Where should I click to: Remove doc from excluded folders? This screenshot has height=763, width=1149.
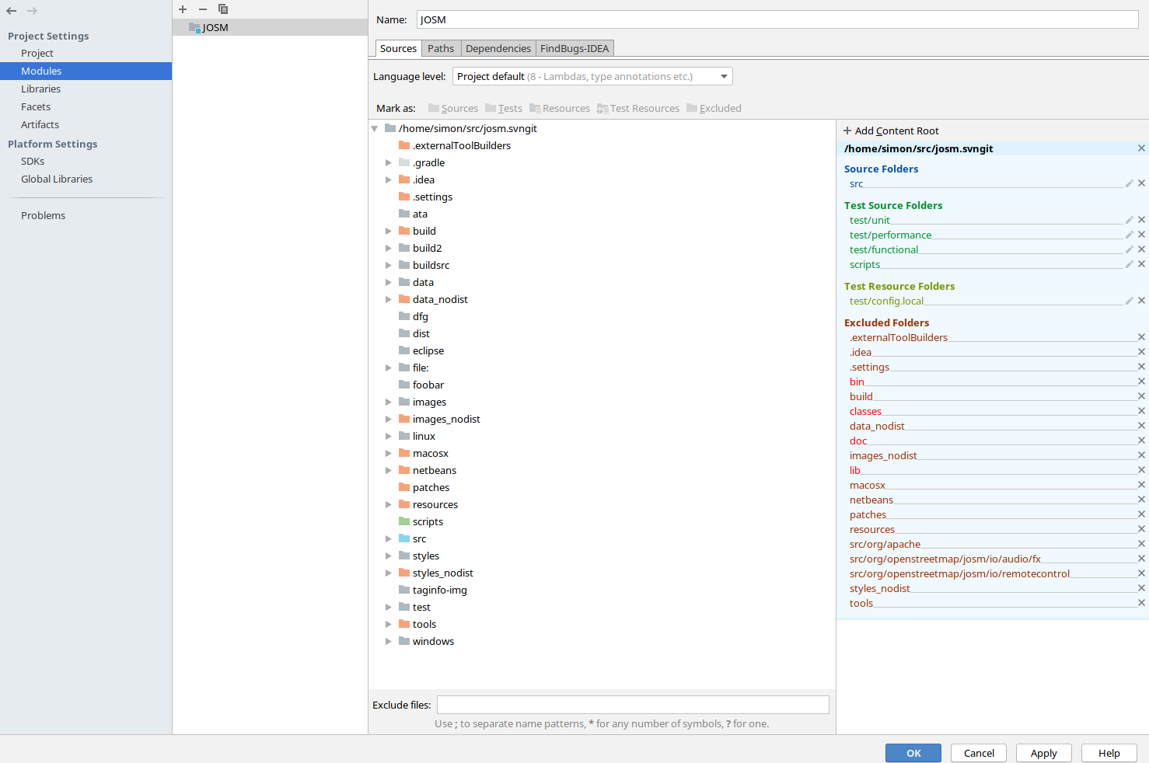pyautogui.click(x=1141, y=441)
